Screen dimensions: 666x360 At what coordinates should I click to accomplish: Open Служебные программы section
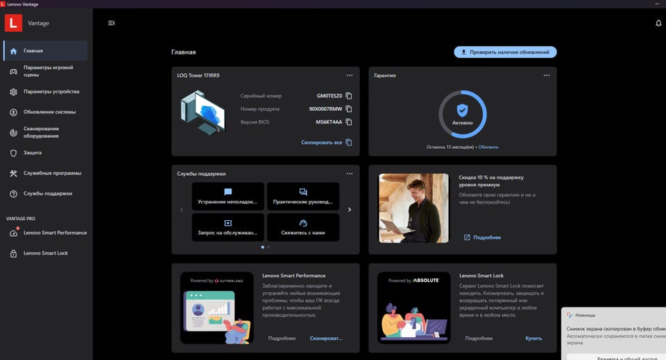(x=46, y=173)
